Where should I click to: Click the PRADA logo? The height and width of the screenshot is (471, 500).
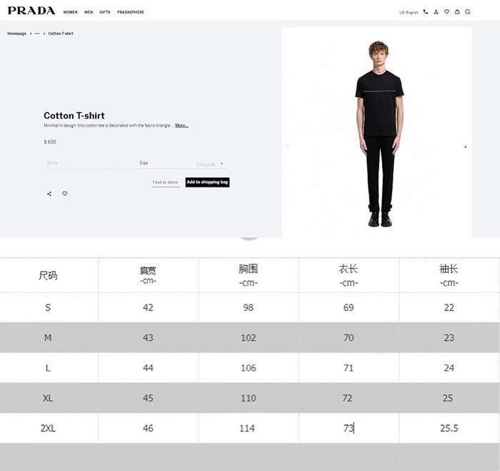[x=31, y=11]
